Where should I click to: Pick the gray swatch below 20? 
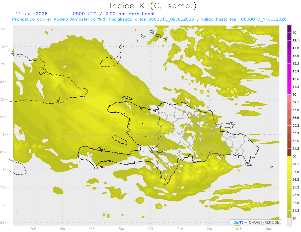(289, 222)
